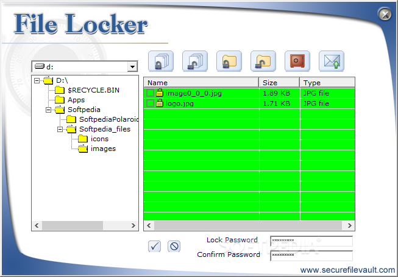Click the email envelope send icon
The image size is (398, 277).
pos(332,61)
